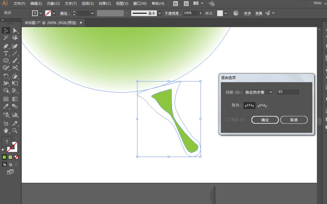
Task: Click the step count field showing 40
Action: (x=288, y=92)
